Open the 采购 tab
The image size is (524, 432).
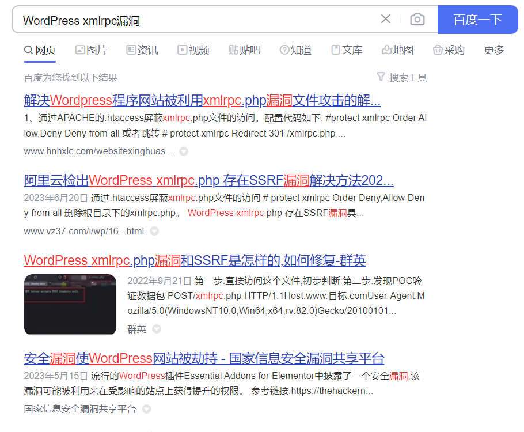449,50
